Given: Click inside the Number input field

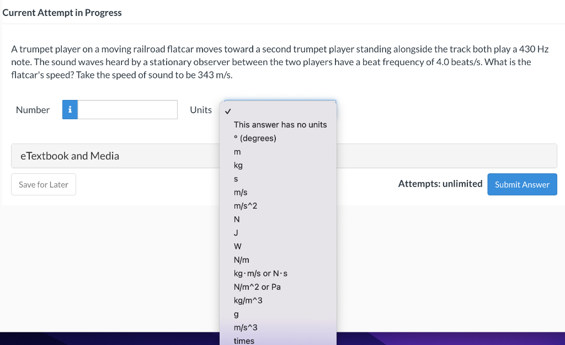Looking at the screenshot, I should click(127, 110).
